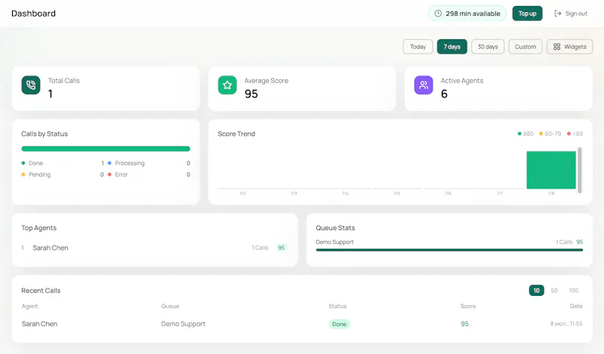
Task: Click the Widgets grid icon
Action: [x=556, y=47]
